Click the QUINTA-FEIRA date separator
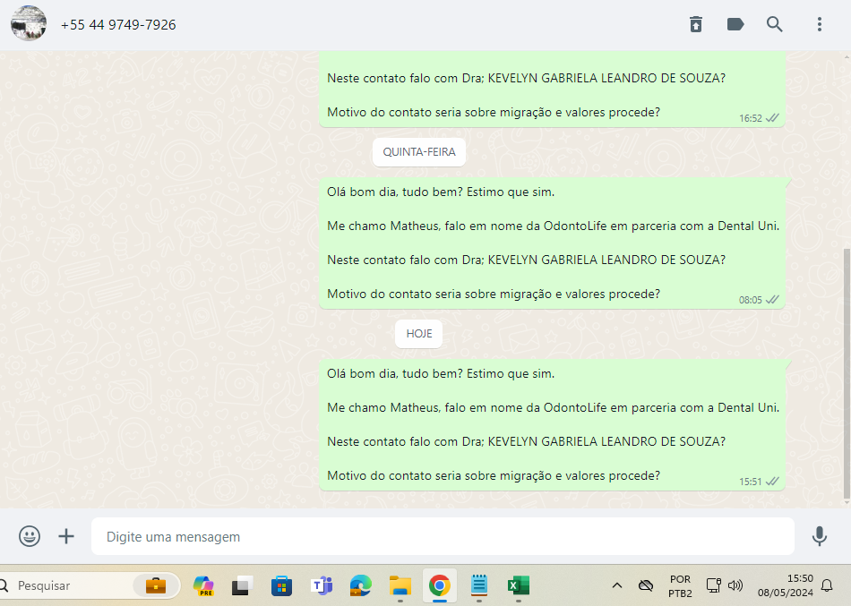 pyautogui.click(x=419, y=152)
